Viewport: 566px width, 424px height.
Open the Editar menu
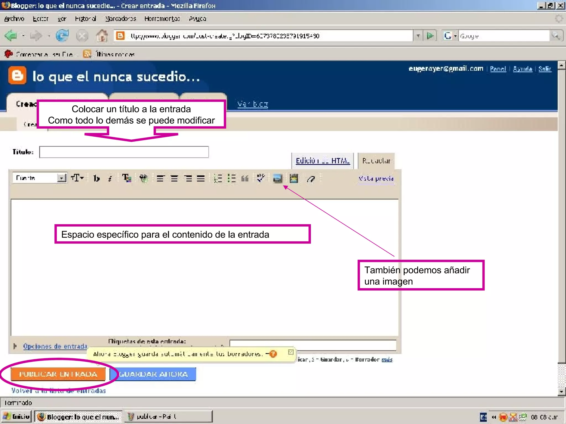click(x=40, y=18)
